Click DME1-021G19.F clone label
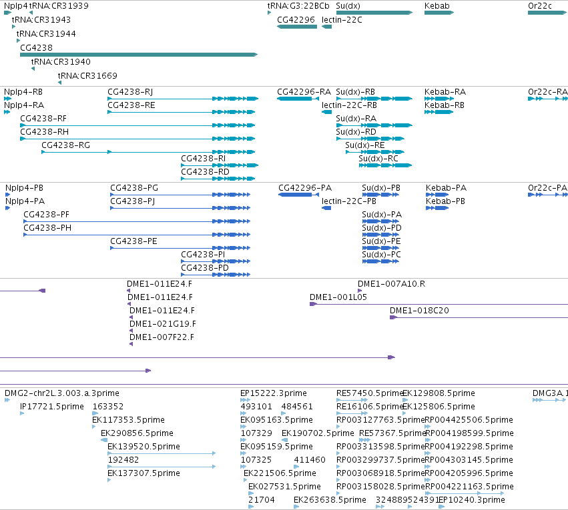 click(163, 324)
